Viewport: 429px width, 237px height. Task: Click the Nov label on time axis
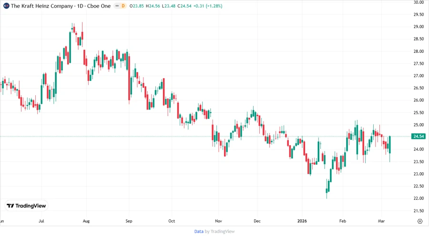[218, 221]
